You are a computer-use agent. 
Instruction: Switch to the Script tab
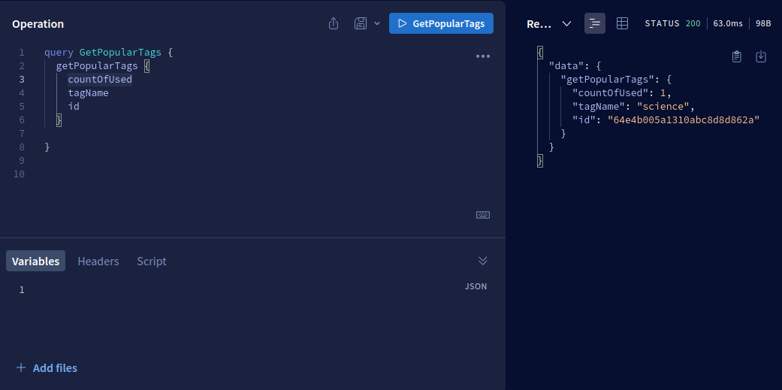pyautogui.click(x=152, y=261)
